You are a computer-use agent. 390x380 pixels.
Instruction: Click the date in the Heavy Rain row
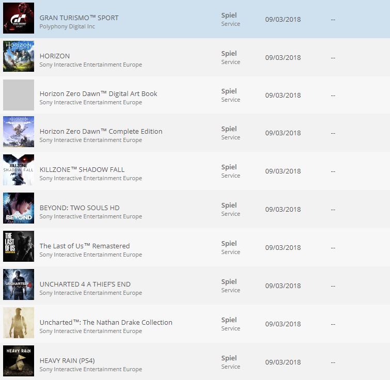pyautogui.click(x=283, y=362)
